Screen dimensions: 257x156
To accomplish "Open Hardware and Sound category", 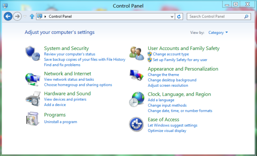I will coord(67,93).
